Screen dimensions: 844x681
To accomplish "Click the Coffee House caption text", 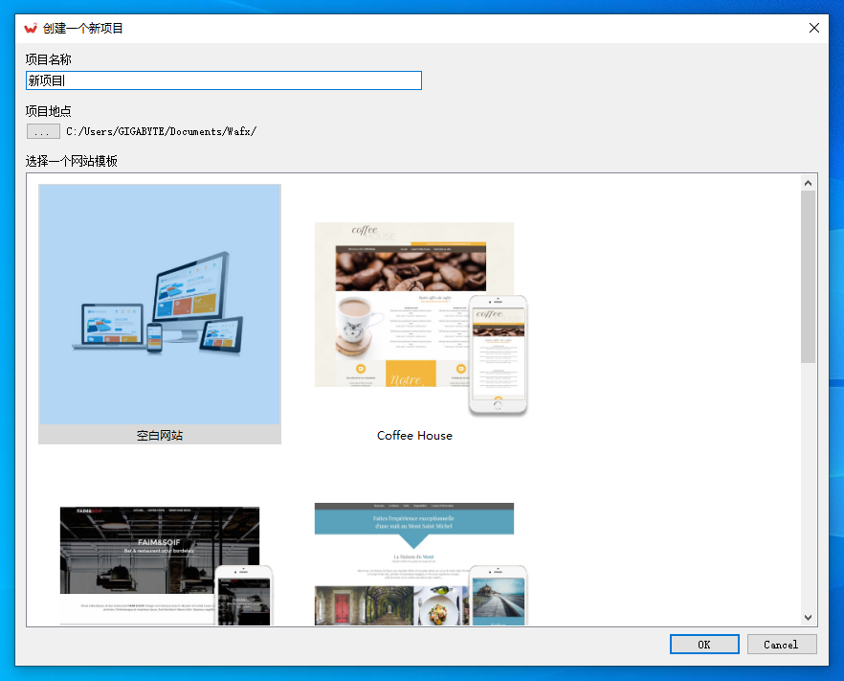I will 414,436.
